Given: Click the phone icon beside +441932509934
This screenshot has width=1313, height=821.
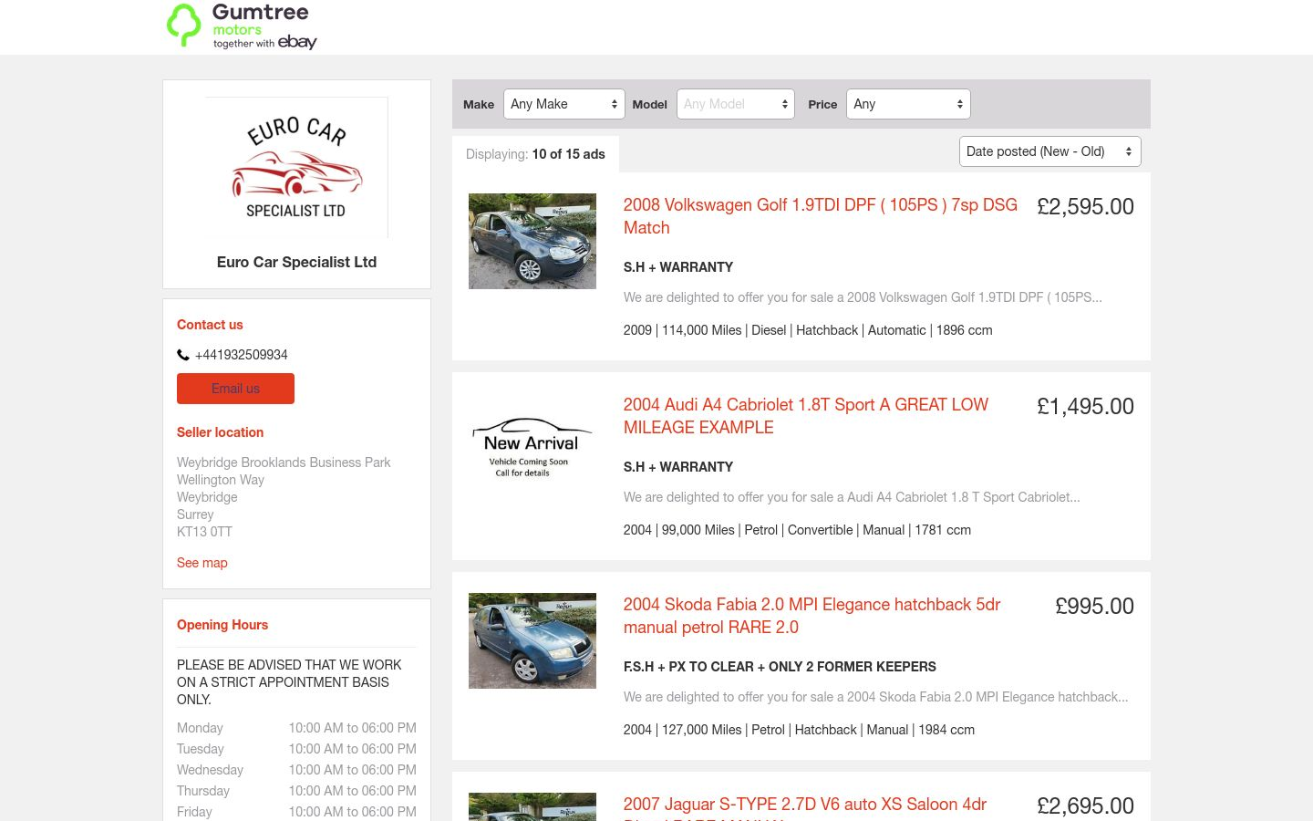Looking at the screenshot, I should point(183,355).
